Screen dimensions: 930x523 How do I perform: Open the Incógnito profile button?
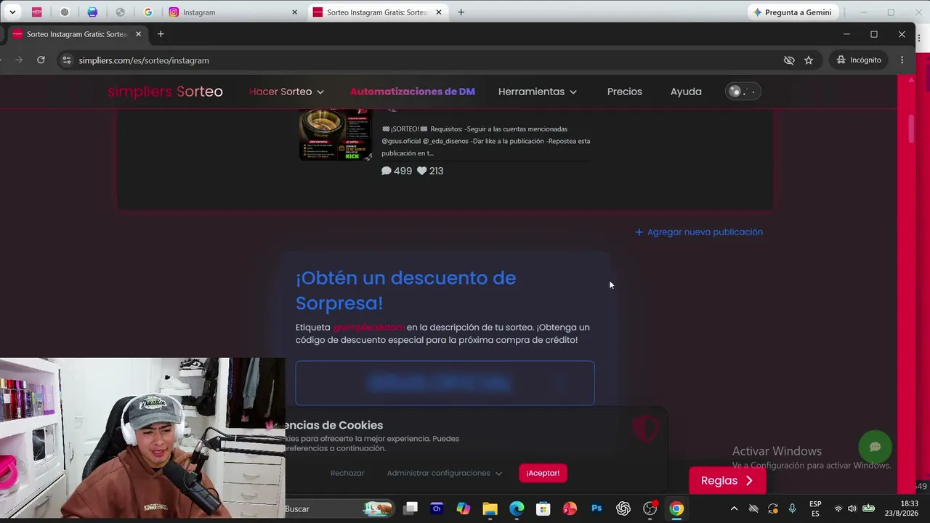tap(859, 60)
